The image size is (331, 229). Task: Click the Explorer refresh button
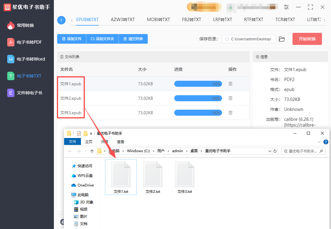(x=275, y=151)
